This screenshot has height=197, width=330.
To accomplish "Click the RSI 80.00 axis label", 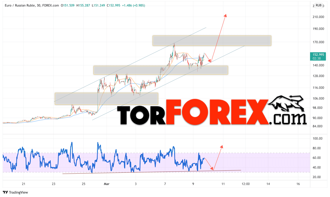I will (x=317, y=148).
